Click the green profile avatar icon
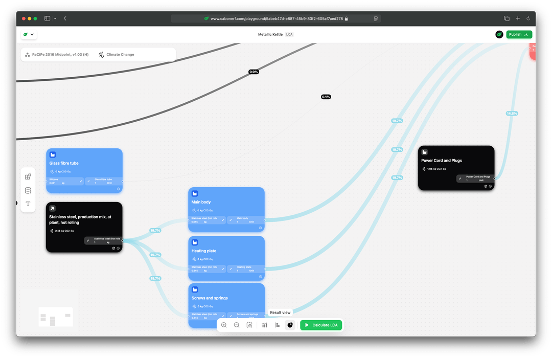552x358 pixels. point(499,34)
